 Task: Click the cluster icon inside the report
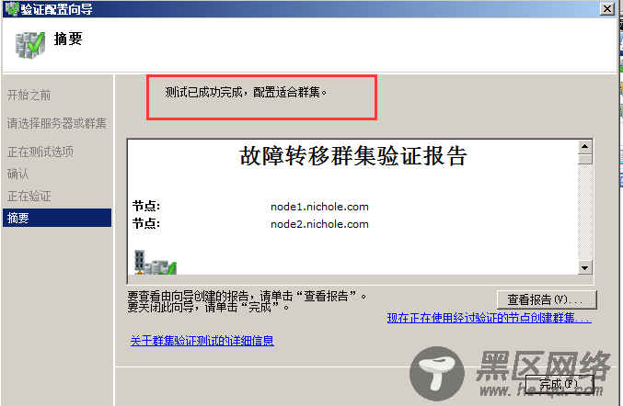click(156, 263)
